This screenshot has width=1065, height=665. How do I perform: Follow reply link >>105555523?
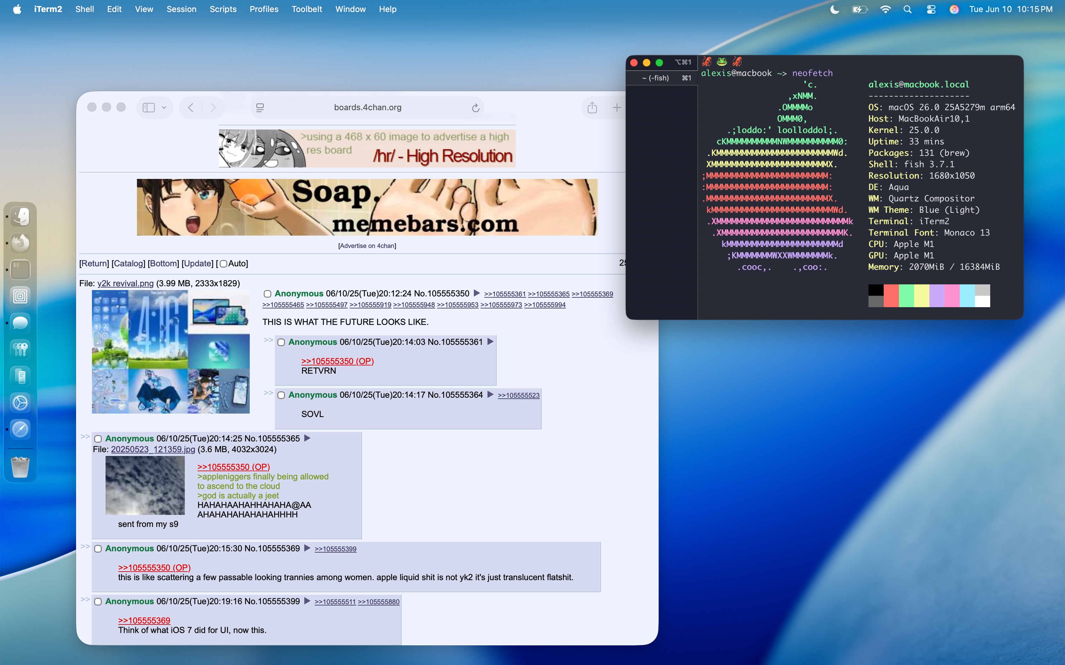pyautogui.click(x=519, y=396)
